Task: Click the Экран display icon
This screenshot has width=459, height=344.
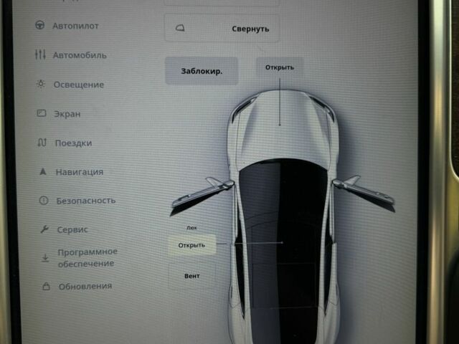Action: (x=41, y=113)
